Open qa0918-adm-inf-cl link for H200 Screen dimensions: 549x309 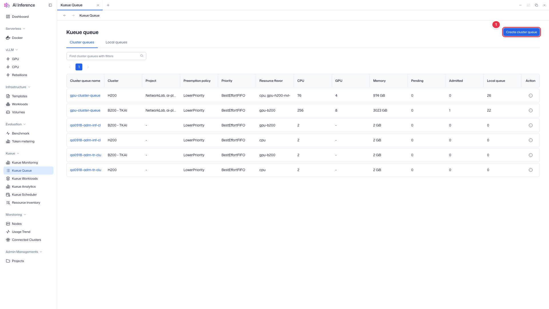click(x=85, y=140)
